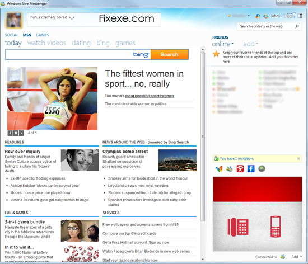308x264 pixels.
Task: Open the Facebook icon
Action: click(x=251, y=169)
